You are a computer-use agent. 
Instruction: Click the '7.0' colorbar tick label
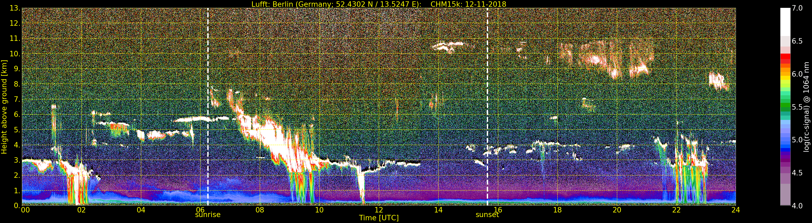tap(797, 8)
